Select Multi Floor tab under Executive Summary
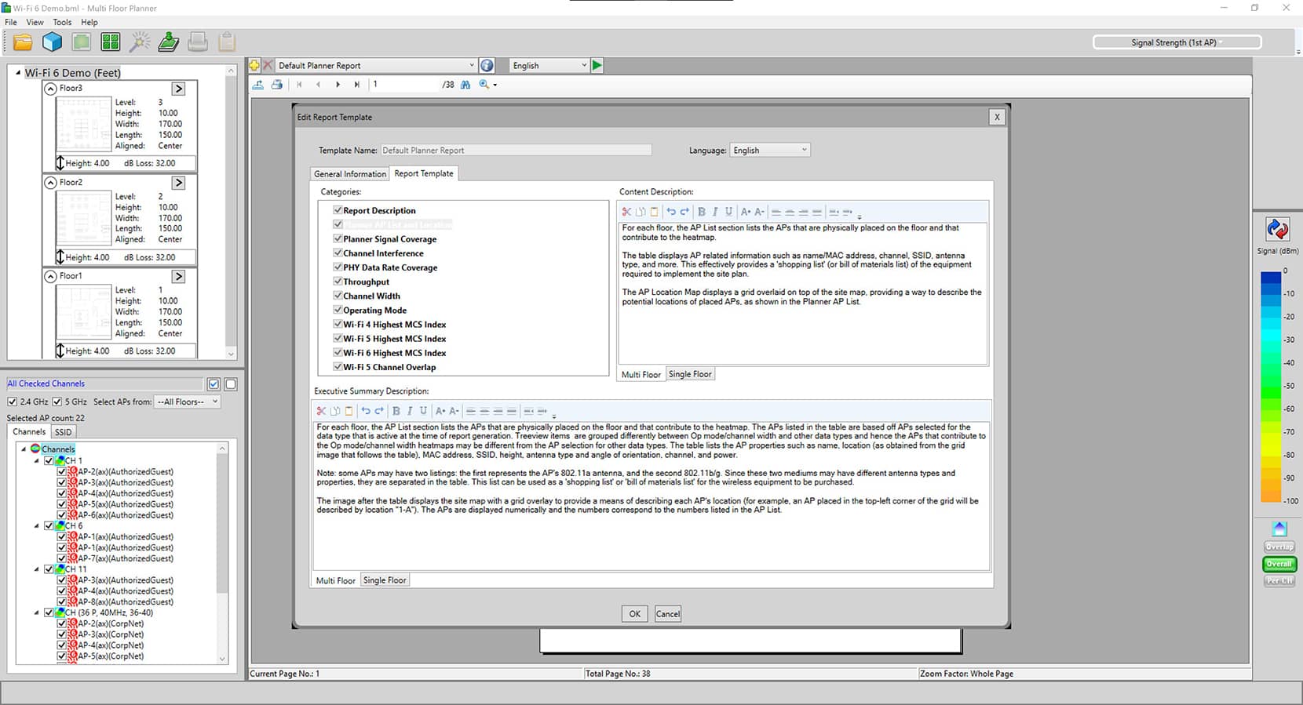 point(335,580)
